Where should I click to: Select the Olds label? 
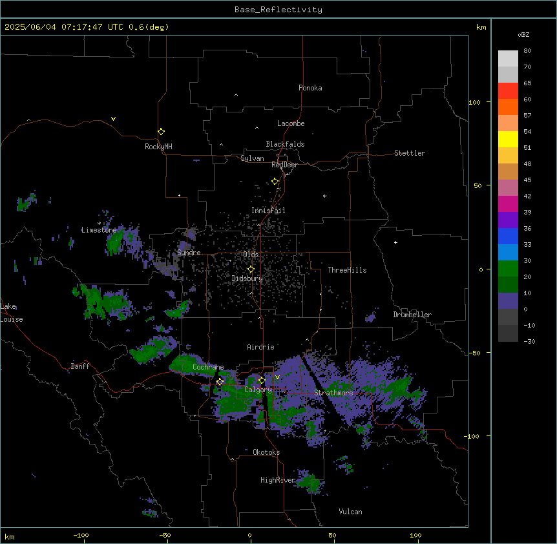(251, 255)
